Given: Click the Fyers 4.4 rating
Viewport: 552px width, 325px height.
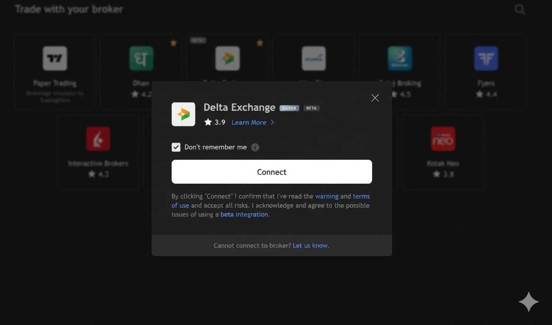Looking at the screenshot, I should point(486,94).
